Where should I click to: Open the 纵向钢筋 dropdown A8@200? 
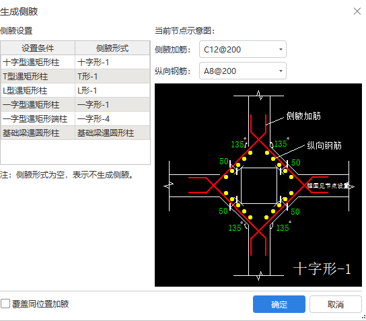243,71
